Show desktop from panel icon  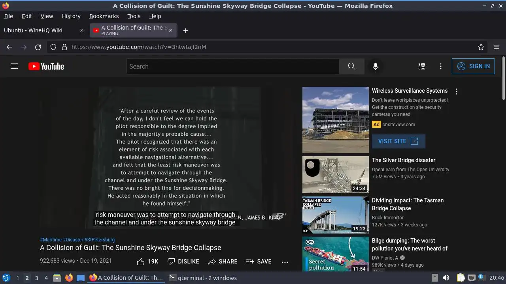click(x=81, y=278)
